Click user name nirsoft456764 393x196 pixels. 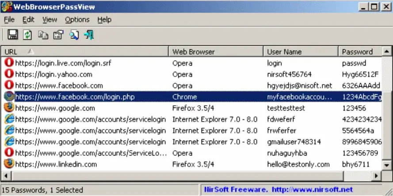(x=289, y=74)
